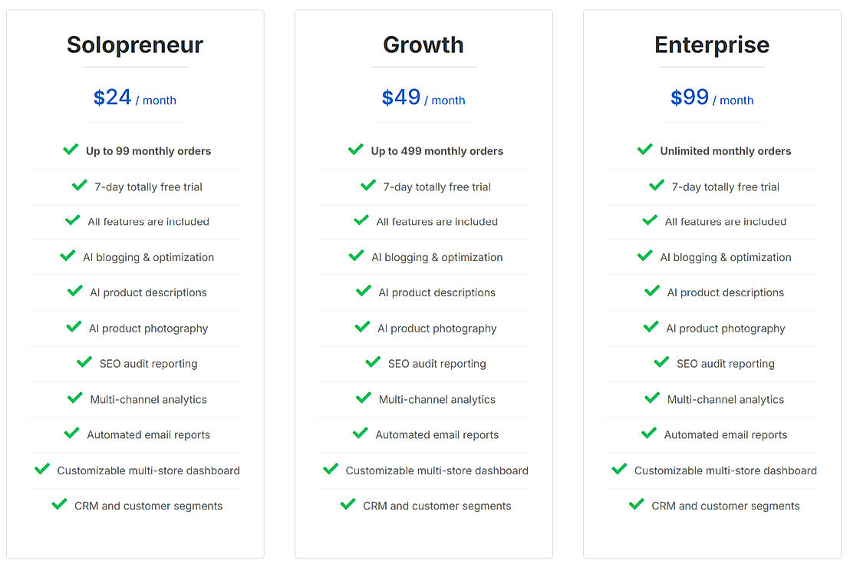Click Growth's 7-day totally free trial checkmark
Screen dimensions: 850x571
(368, 185)
